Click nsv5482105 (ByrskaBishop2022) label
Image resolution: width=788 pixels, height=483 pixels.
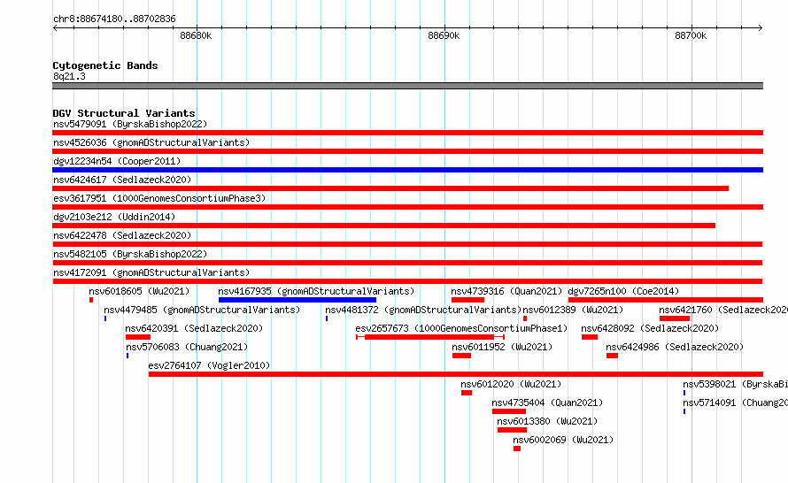click(x=130, y=254)
